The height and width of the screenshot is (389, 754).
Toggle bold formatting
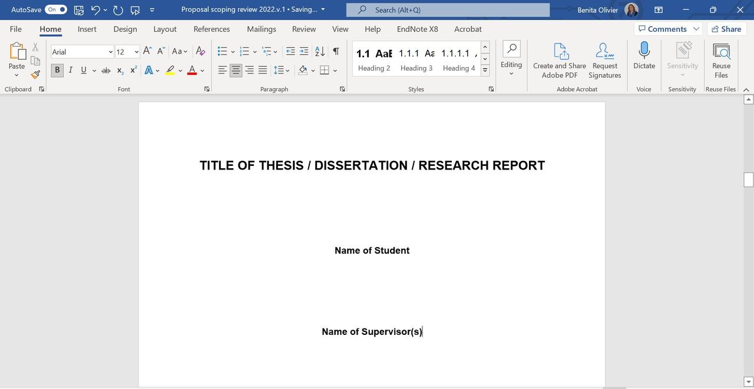(57, 70)
